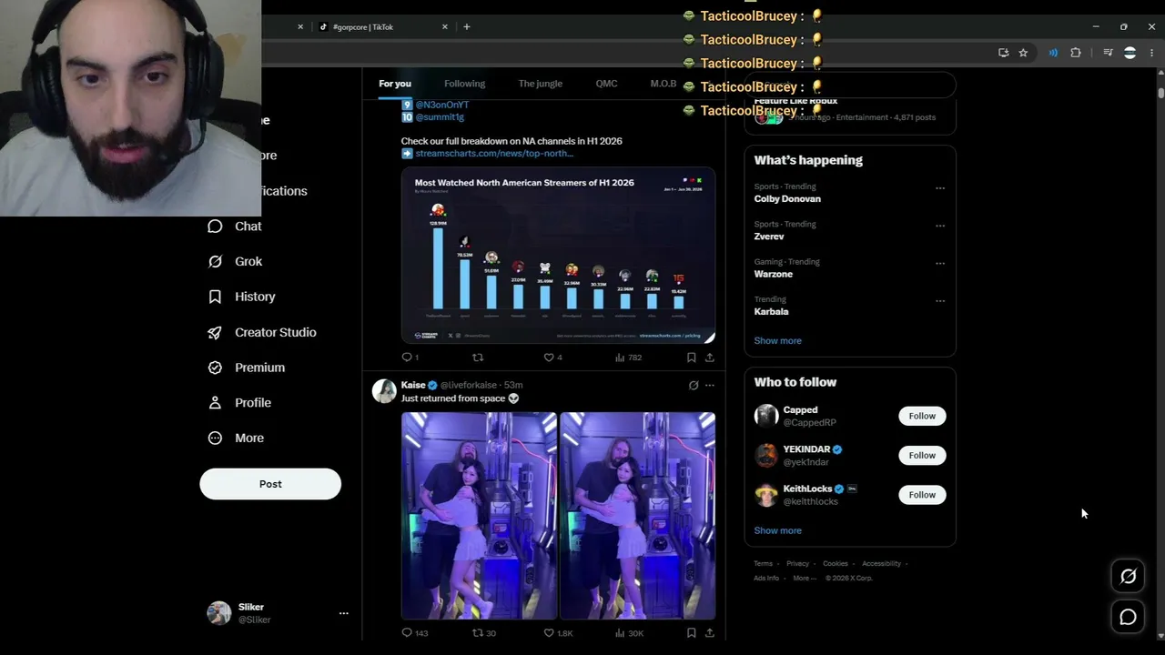Switch to The jungle tab
This screenshot has width=1165, height=655.
541,84
